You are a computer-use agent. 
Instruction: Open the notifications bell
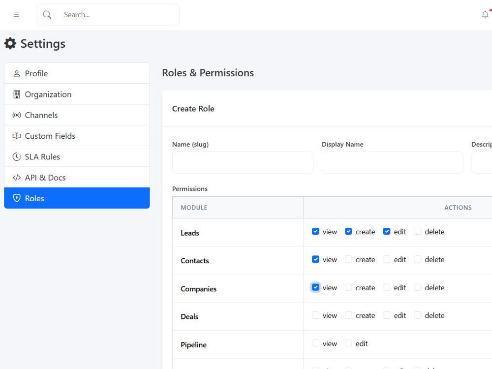[485, 15]
